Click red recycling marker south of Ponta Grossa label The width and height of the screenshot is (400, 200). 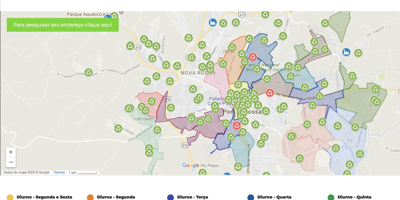pyautogui.click(x=237, y=126)
